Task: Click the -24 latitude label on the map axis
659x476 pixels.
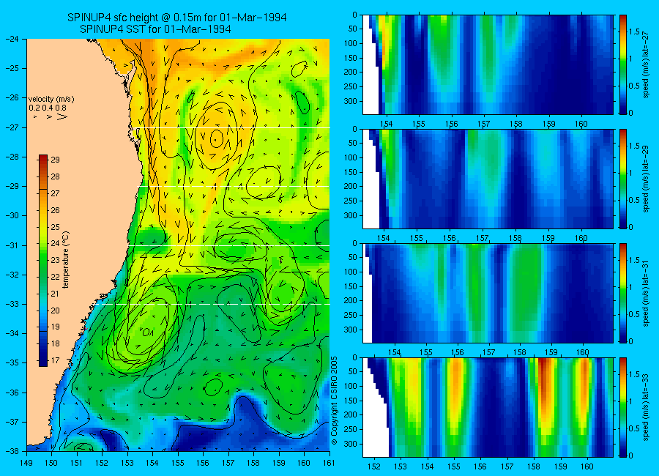Action: tap(12, 39)
